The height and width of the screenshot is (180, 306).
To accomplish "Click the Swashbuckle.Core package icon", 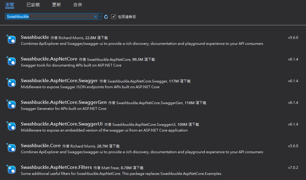I will coord(11,148).
